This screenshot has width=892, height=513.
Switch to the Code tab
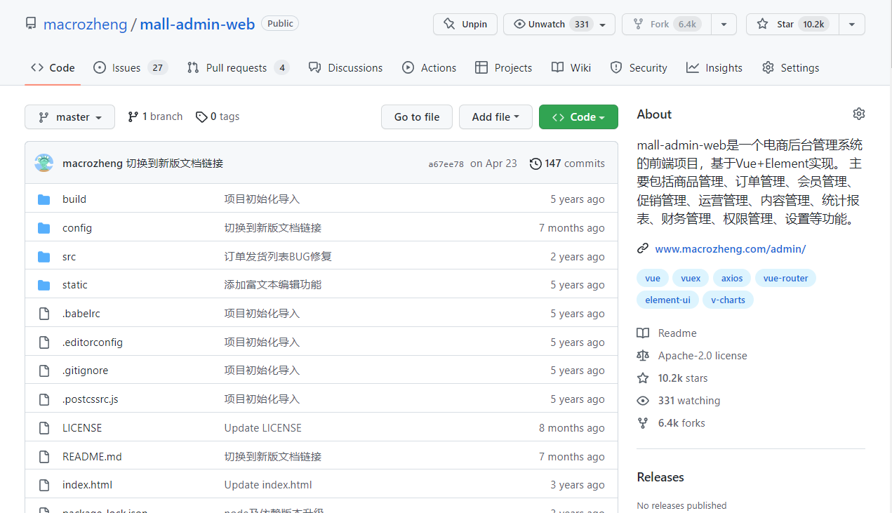tap(53, 68)
